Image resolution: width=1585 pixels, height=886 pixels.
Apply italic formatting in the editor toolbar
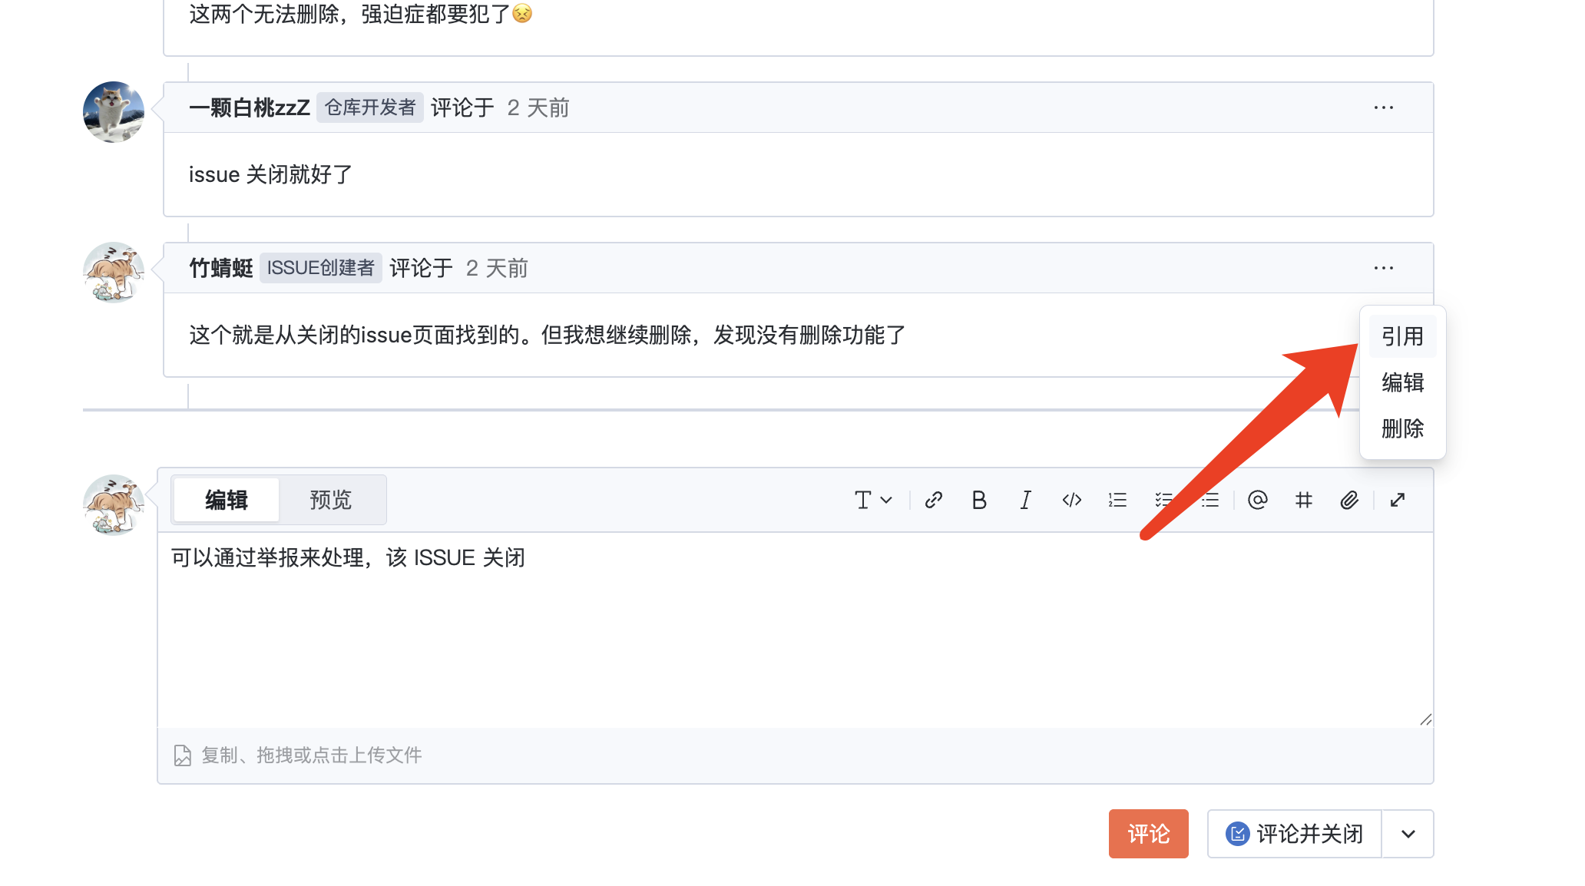click(x=1024, y=500)
